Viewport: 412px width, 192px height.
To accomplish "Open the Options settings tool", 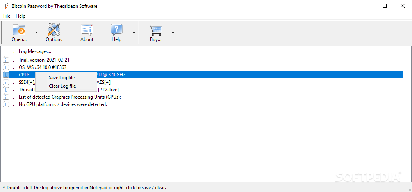I will [x=54, y=33].
